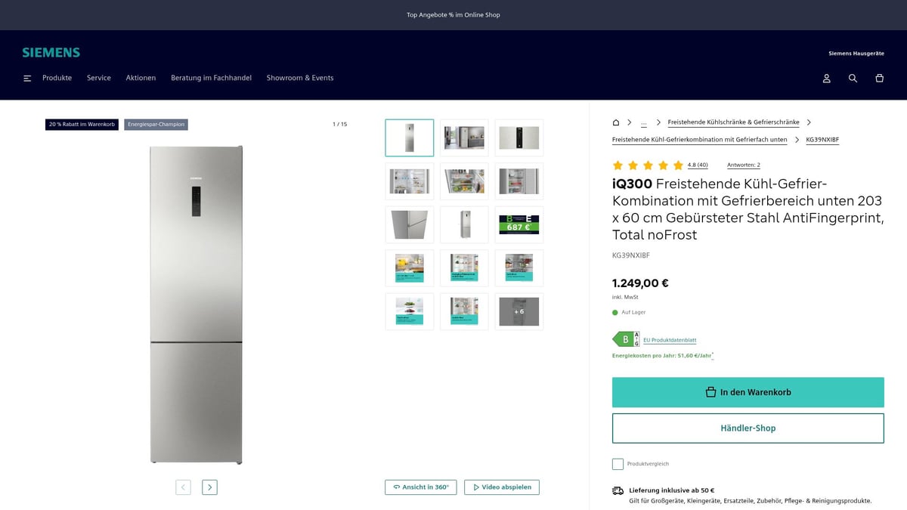Viewport: 907px width, 510px height.
Task: Add product with In den Warenkorb
Action: pos(748,392)
